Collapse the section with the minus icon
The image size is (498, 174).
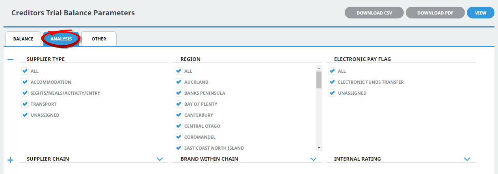point(11,59)
